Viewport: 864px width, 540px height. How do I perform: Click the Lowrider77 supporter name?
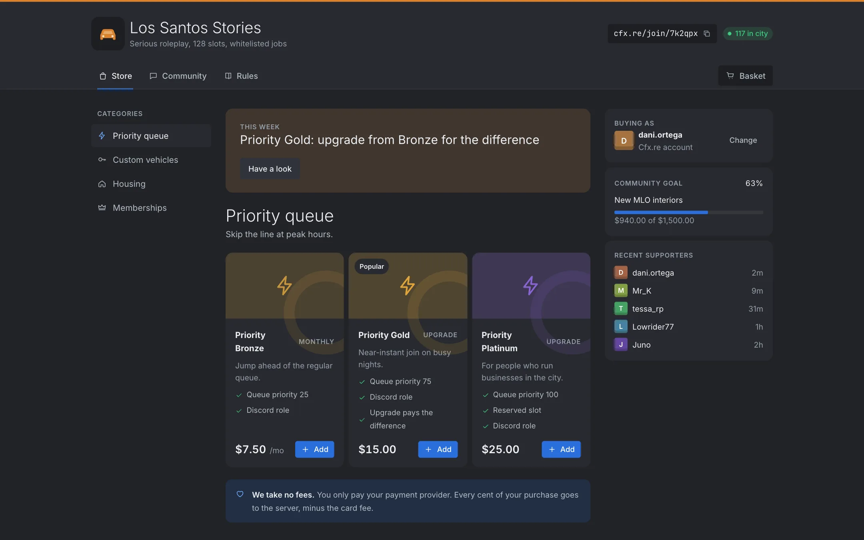pos(653,327)
